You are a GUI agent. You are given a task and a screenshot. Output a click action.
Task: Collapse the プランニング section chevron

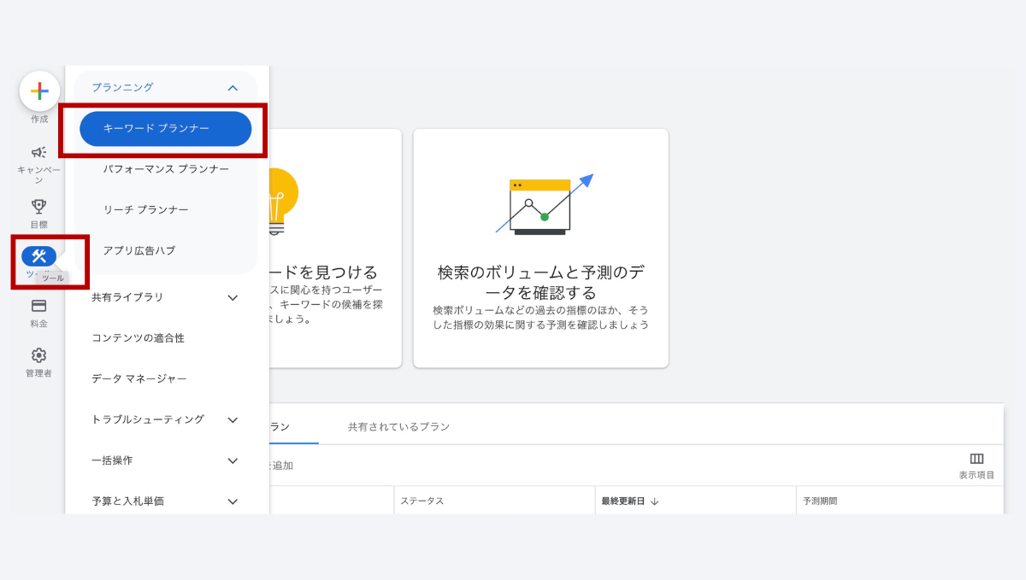233,87
